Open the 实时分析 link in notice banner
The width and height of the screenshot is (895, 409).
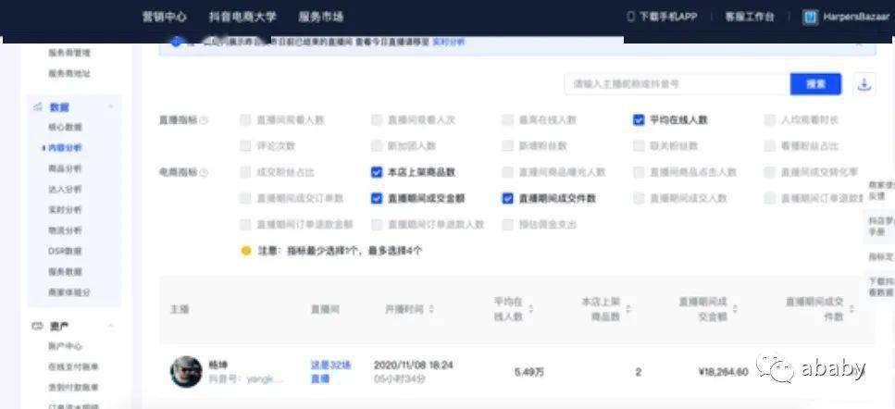coord(449,43)
